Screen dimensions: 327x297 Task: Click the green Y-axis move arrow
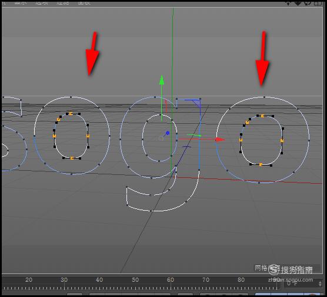[162, 80]
